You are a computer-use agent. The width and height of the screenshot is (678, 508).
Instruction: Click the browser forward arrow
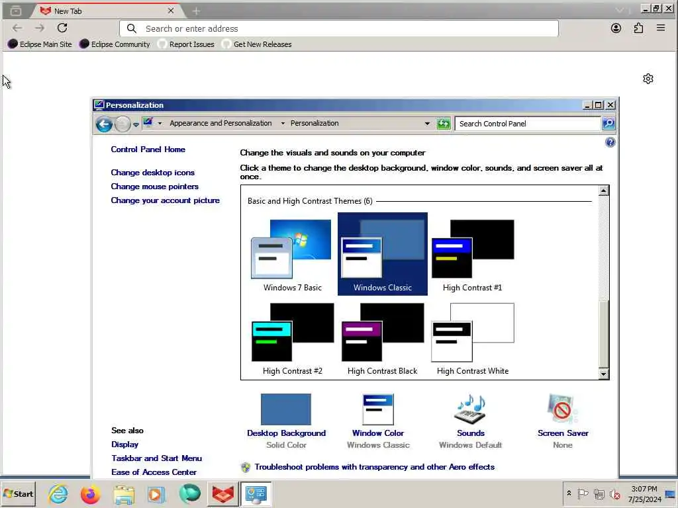pyautogui.click(x=40, y=28)
